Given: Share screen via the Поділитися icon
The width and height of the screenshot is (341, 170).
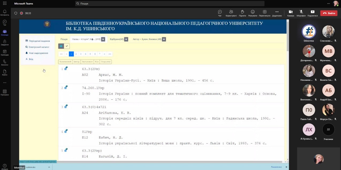Looking at the screenshot, I should (312, 13).
